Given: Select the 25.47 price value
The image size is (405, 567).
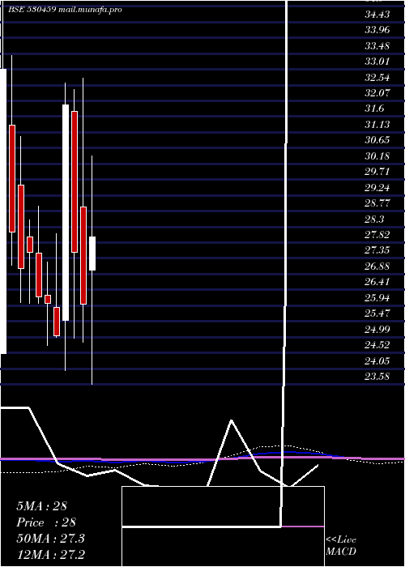Looking at the screenshot, I should click(377, 313).
